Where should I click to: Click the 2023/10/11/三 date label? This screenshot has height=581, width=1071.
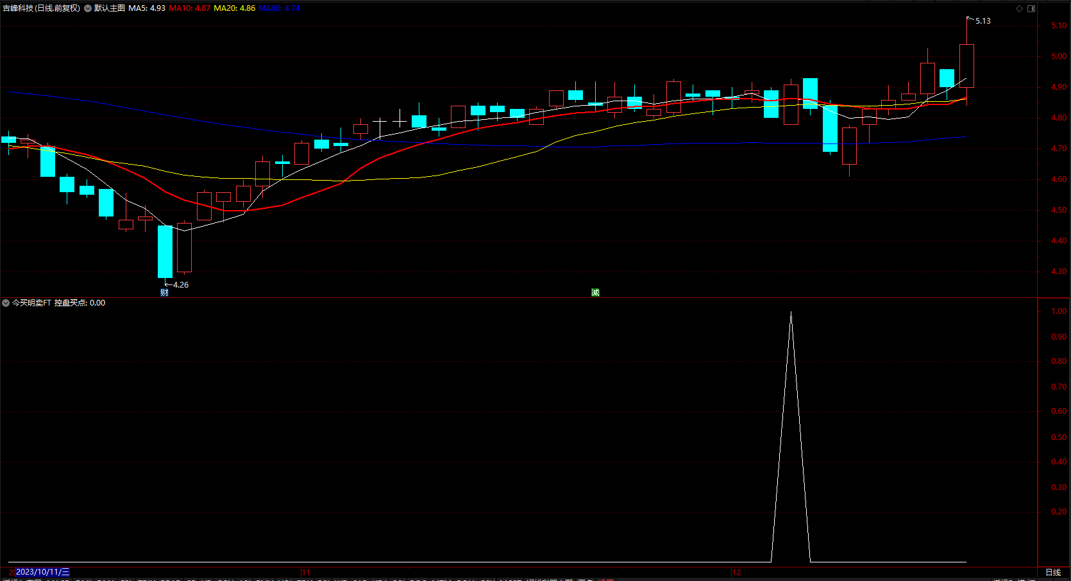click(x=42, y=572)
